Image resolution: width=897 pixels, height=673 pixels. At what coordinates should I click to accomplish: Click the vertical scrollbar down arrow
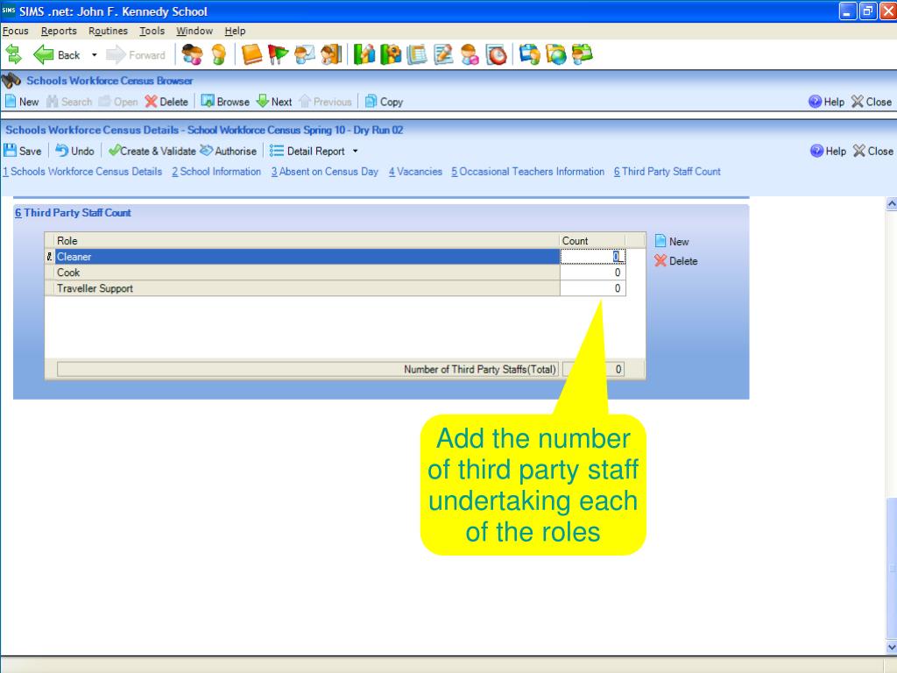pos(892,648)
